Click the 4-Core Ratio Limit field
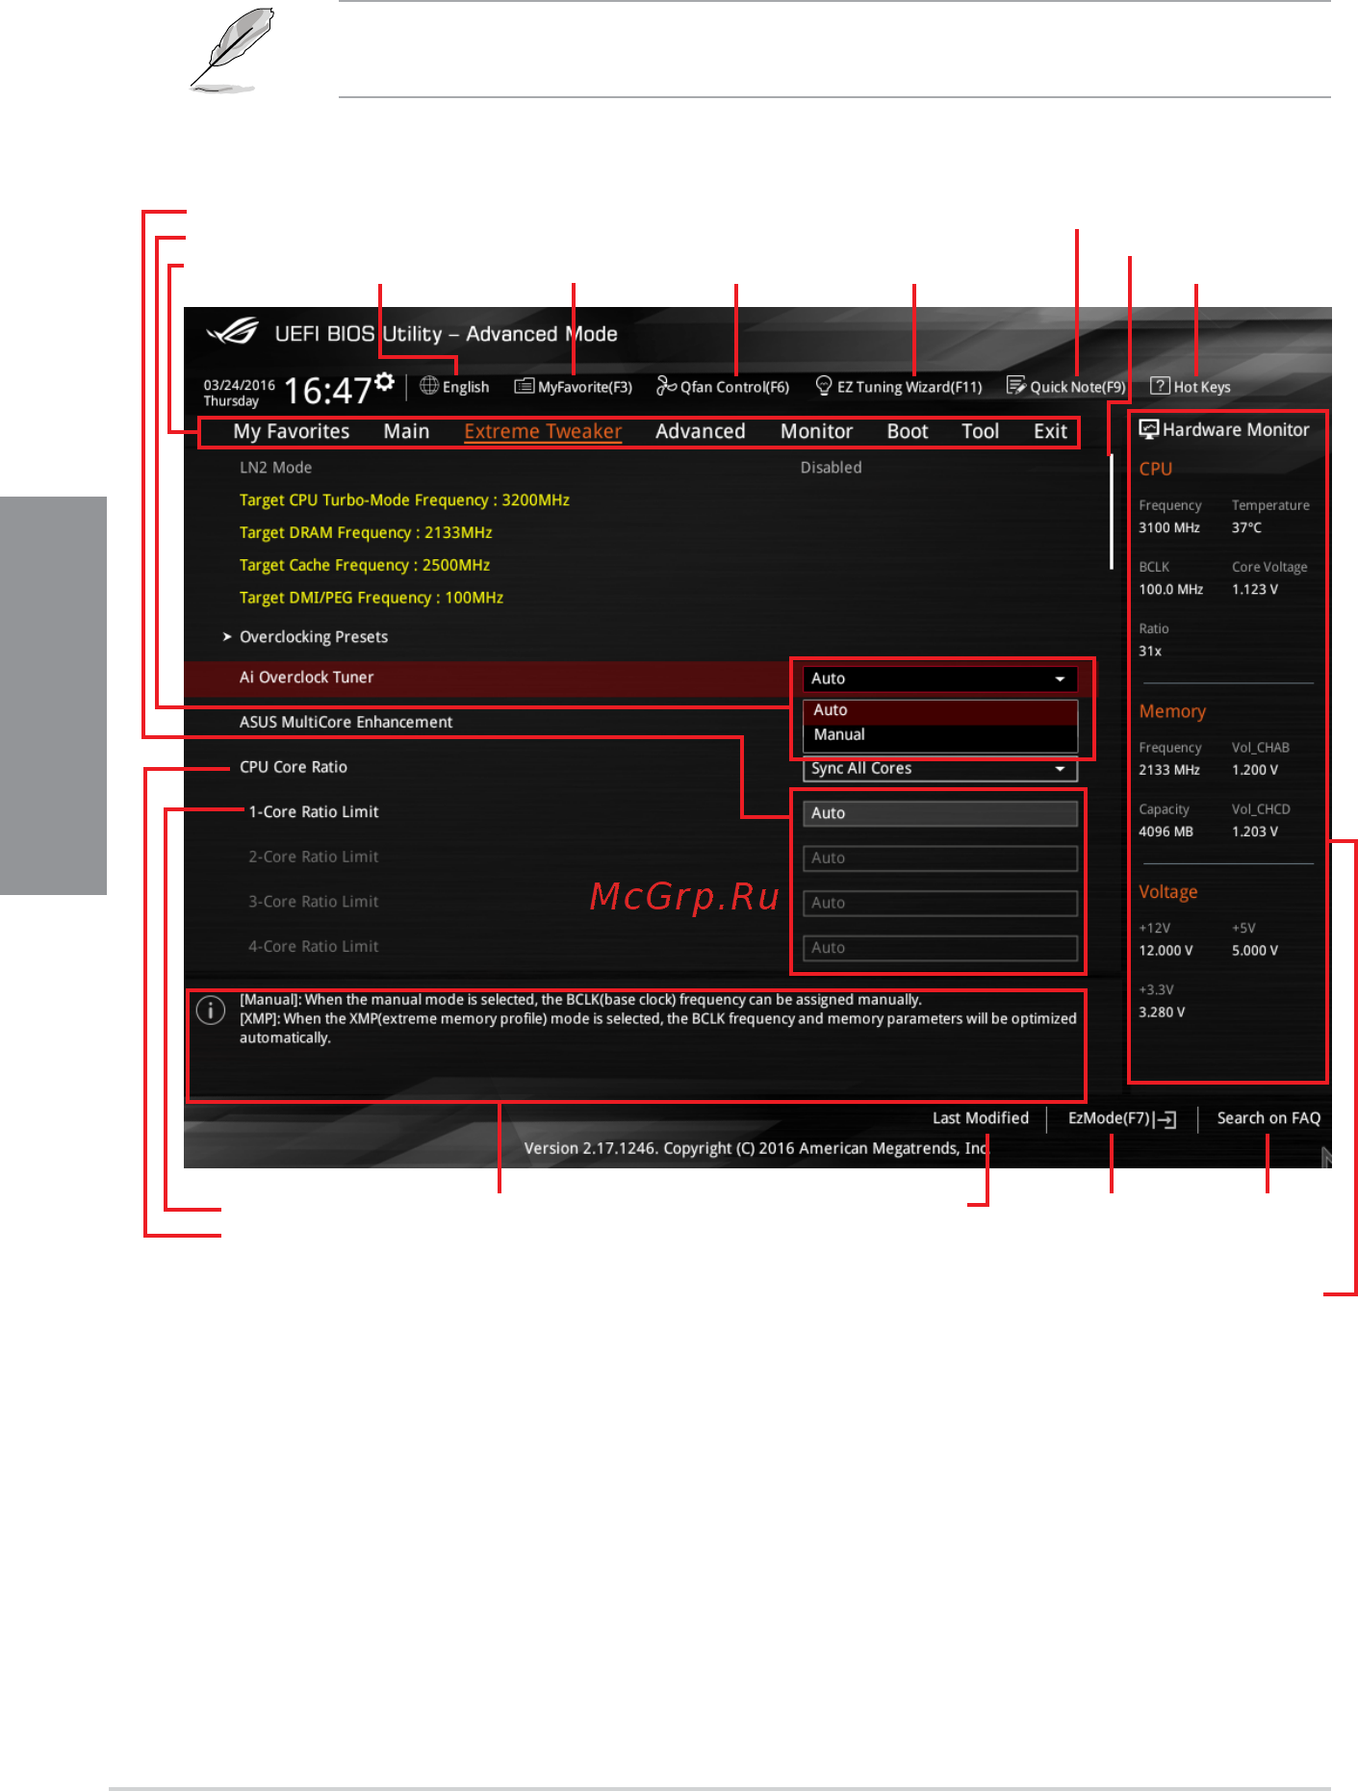 (x=939, y=948)
